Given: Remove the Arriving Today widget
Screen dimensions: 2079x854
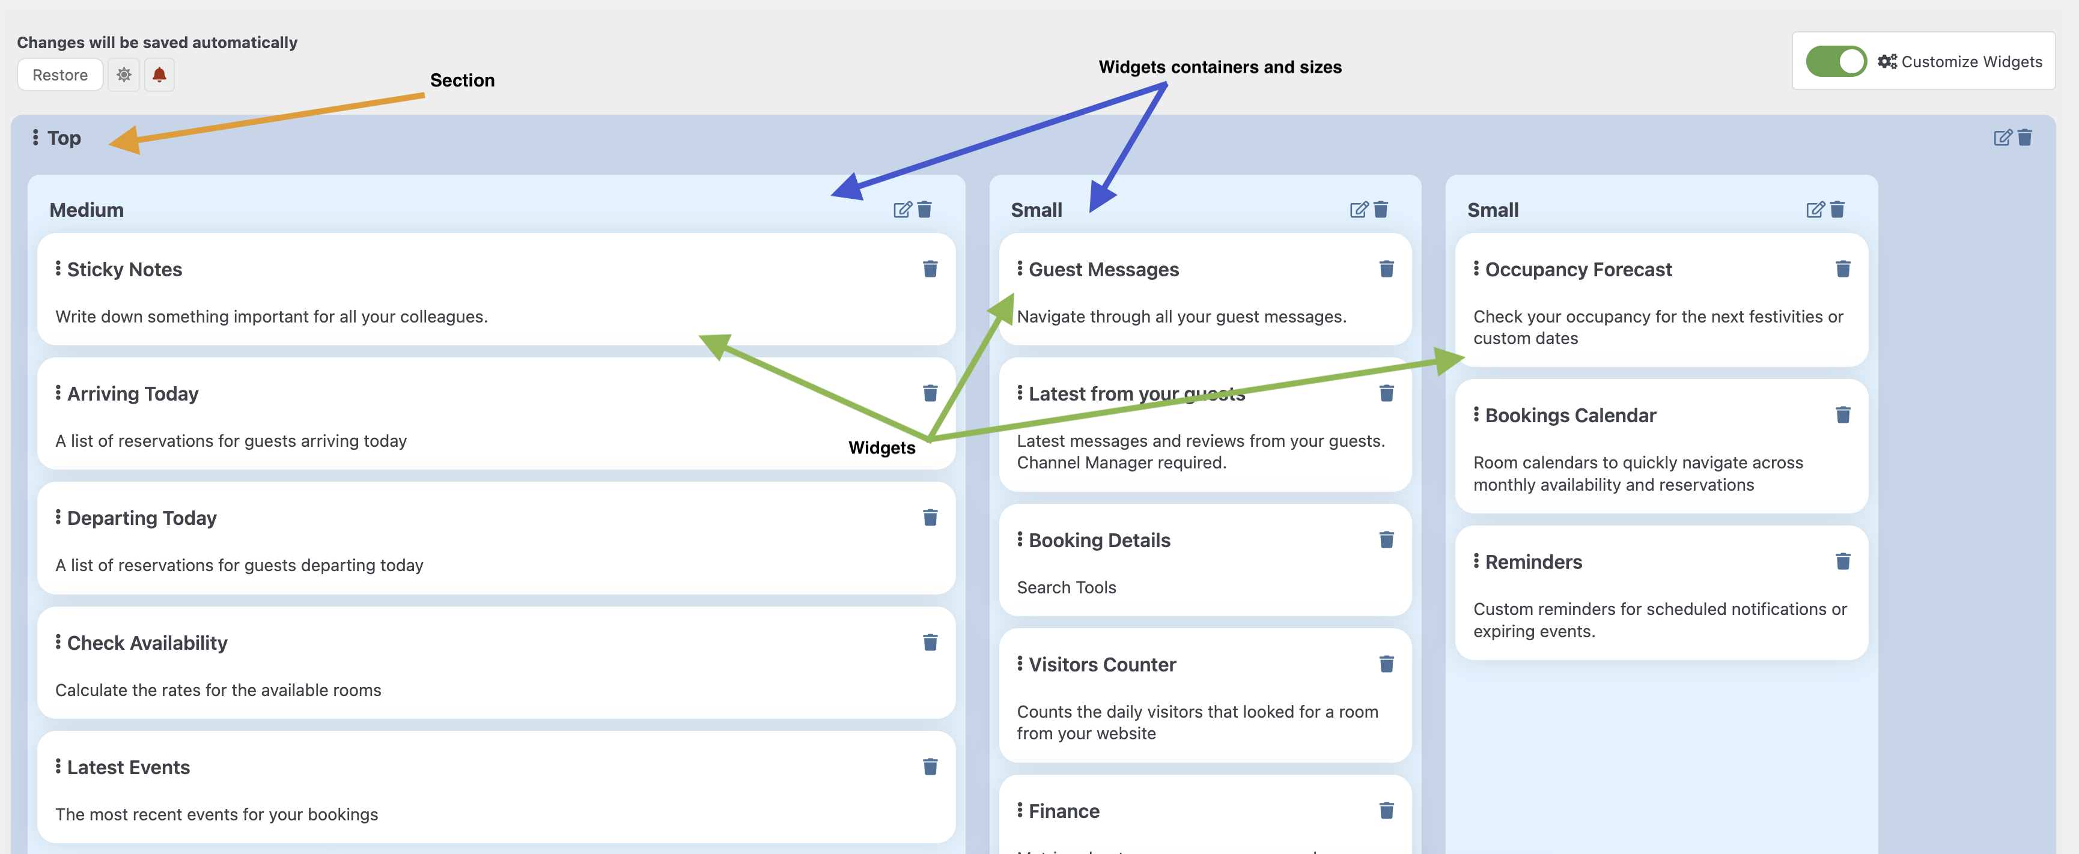Looking at the screenshot, I should click(930, 393).
